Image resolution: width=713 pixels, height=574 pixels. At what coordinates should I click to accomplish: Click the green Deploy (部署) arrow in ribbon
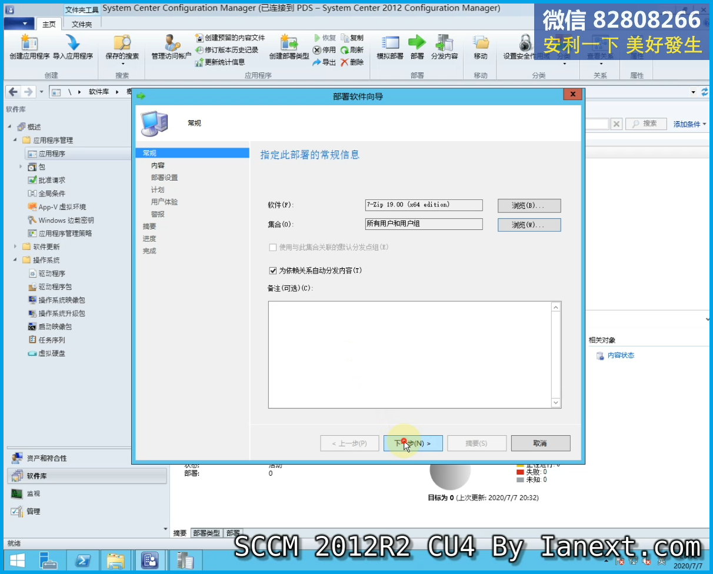417,48
